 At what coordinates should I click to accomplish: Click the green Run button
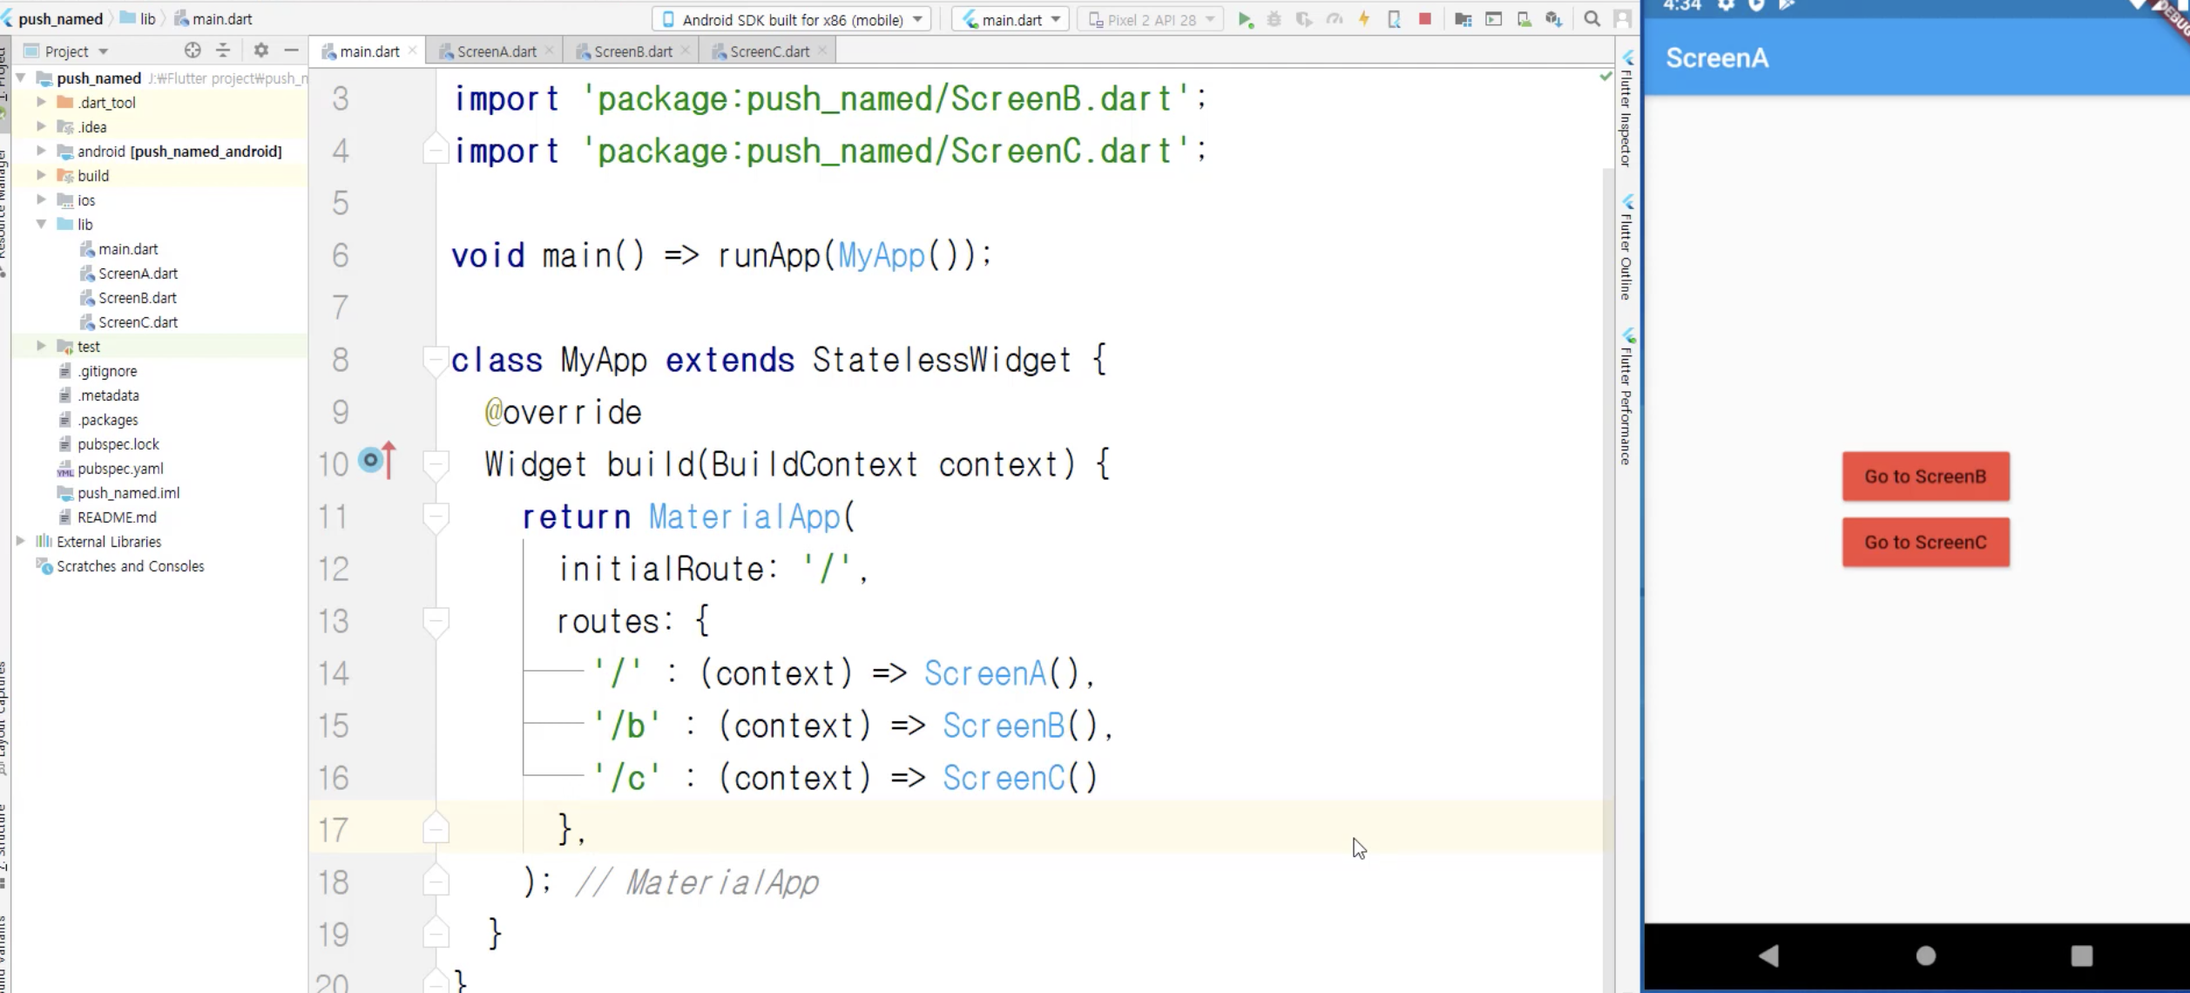(1245, 19)
